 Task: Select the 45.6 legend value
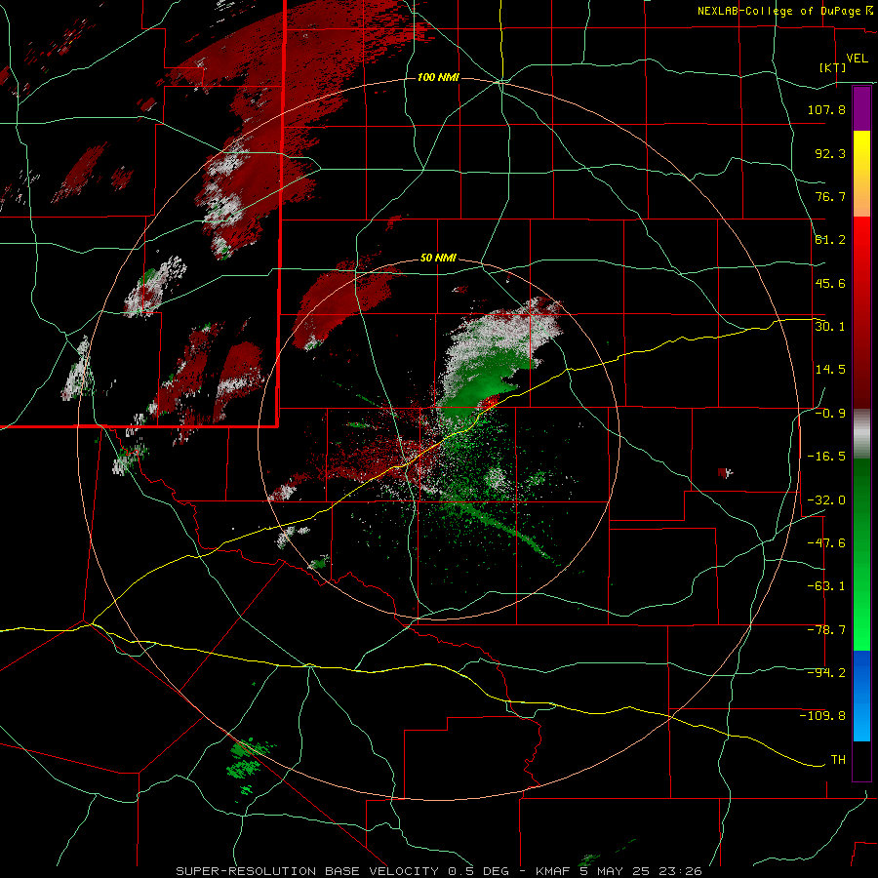tap(830, 283)
